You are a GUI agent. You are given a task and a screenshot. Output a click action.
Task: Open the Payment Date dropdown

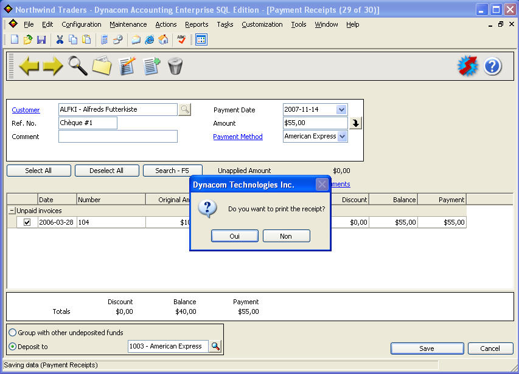(341, 109)
